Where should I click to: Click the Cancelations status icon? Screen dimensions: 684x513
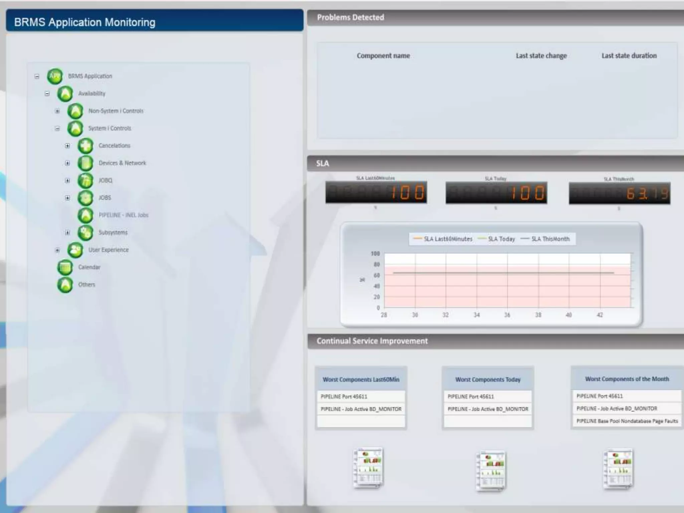[85, 146]
